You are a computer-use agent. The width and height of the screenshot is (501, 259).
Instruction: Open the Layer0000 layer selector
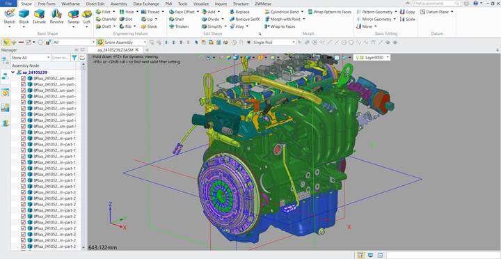[372, 57]
